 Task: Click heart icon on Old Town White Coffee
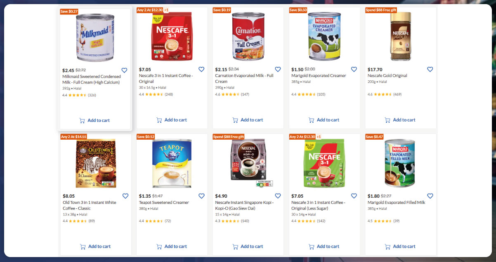(x=125, y=196)
